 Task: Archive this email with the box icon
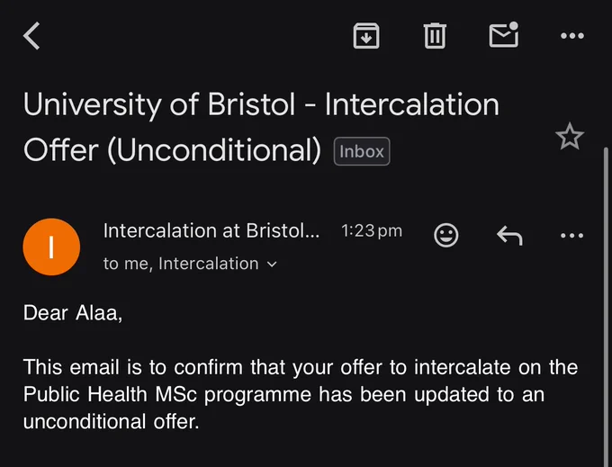click(x=366, y=36)
